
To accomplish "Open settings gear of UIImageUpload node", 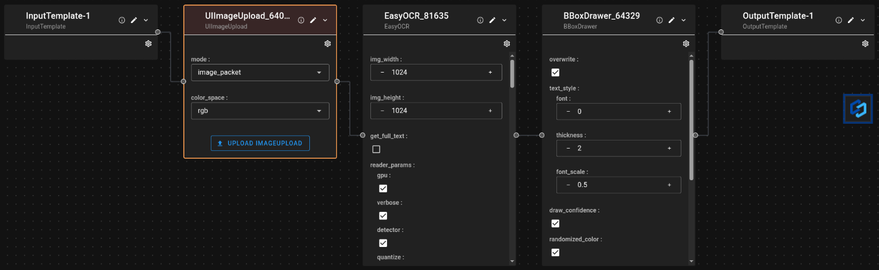I will point(327,44).
